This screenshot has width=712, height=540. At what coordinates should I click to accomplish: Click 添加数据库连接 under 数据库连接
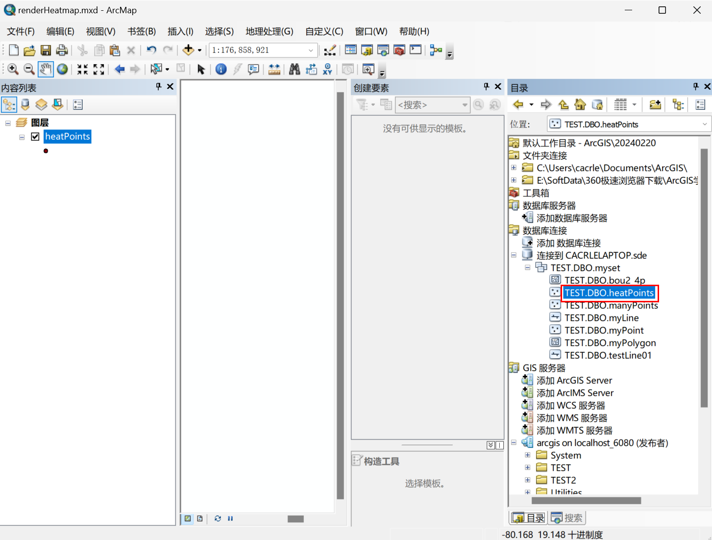click(568, 242)
